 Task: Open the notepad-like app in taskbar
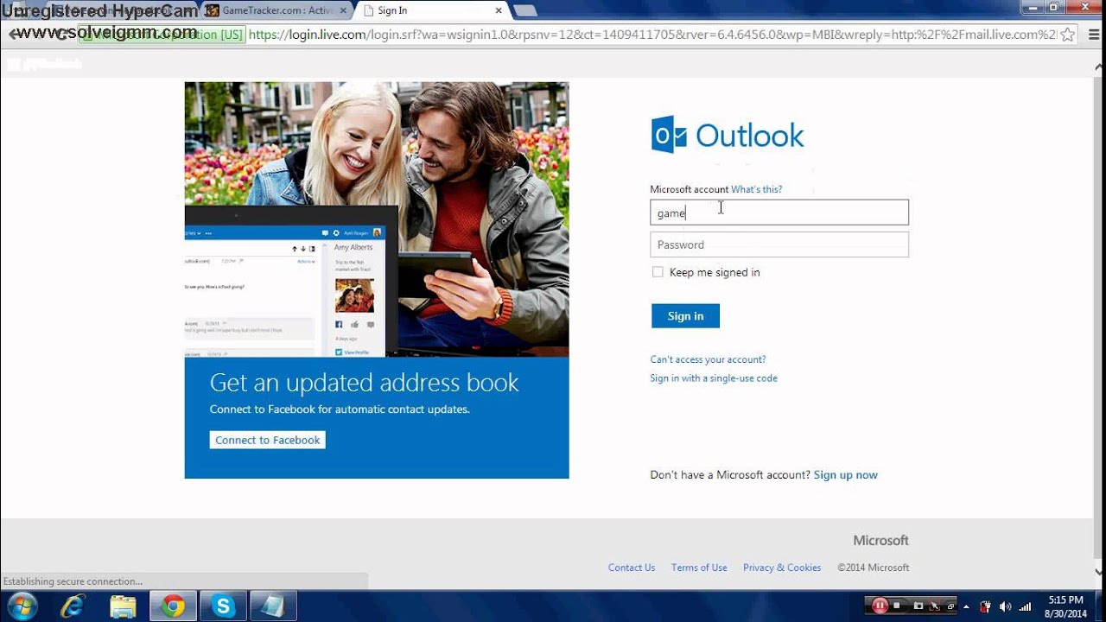pos(275,606)
